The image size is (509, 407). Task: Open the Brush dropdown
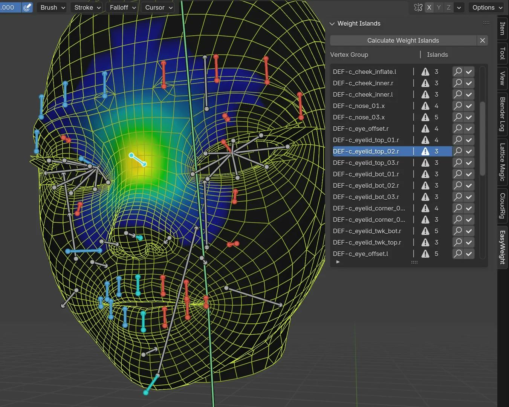[x=52, y=8]
